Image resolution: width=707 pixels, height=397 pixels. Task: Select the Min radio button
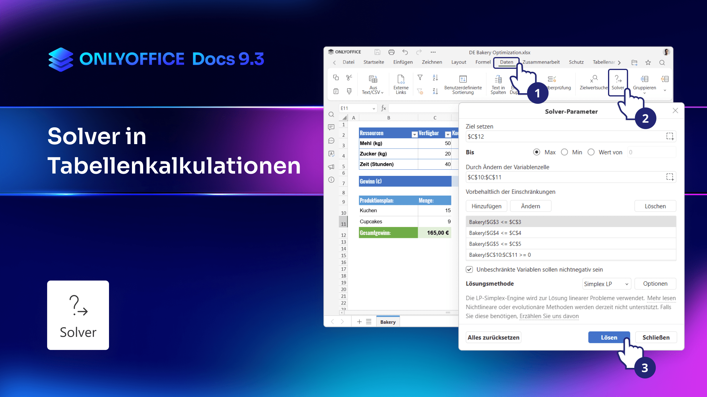[x=564, y=152]
